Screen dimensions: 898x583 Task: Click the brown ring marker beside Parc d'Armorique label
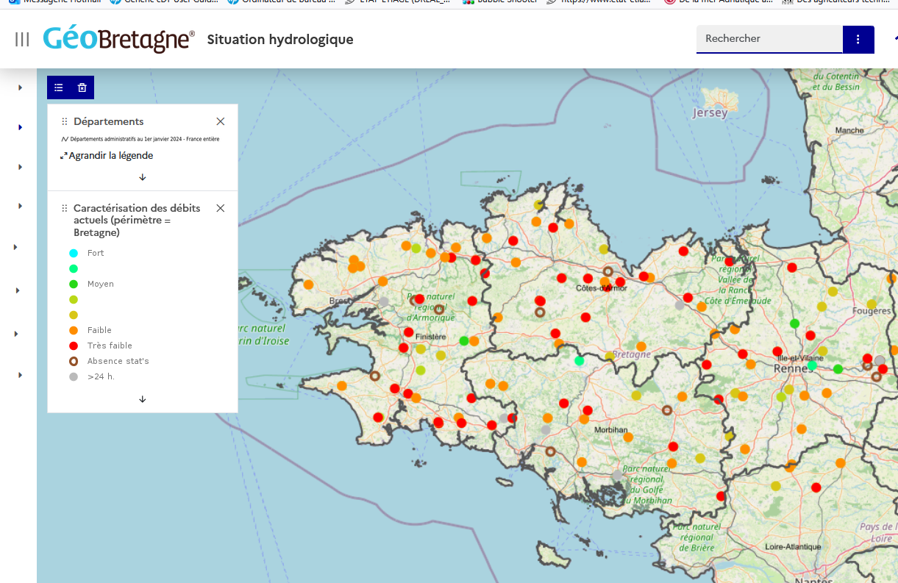click(x=439, y=310)
